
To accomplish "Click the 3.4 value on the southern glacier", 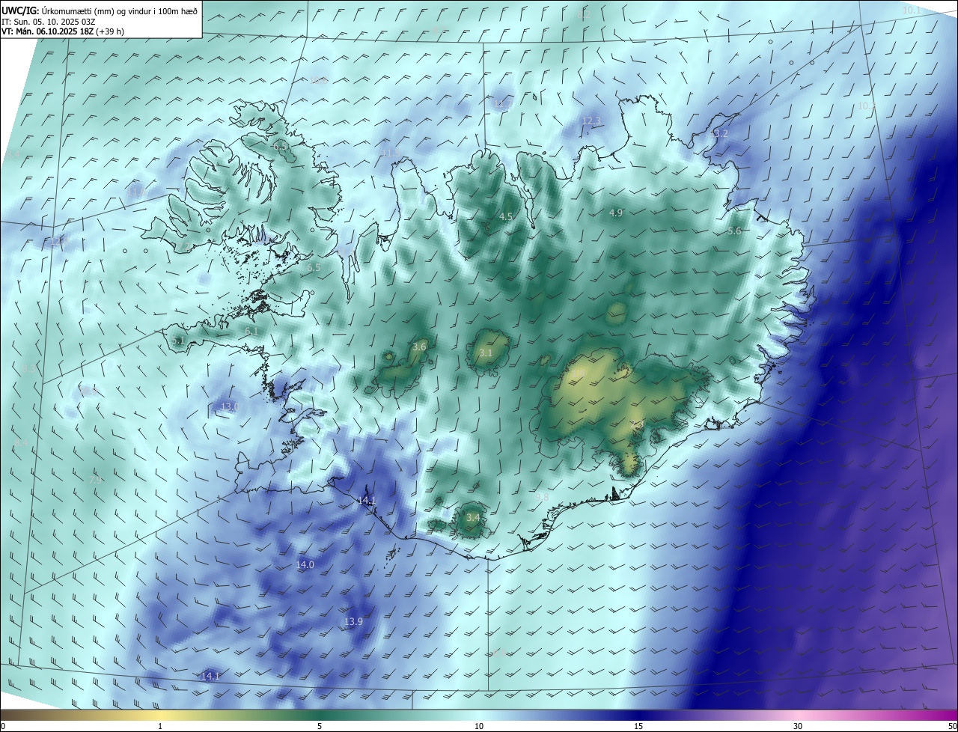I will click(x=473, y=517).
